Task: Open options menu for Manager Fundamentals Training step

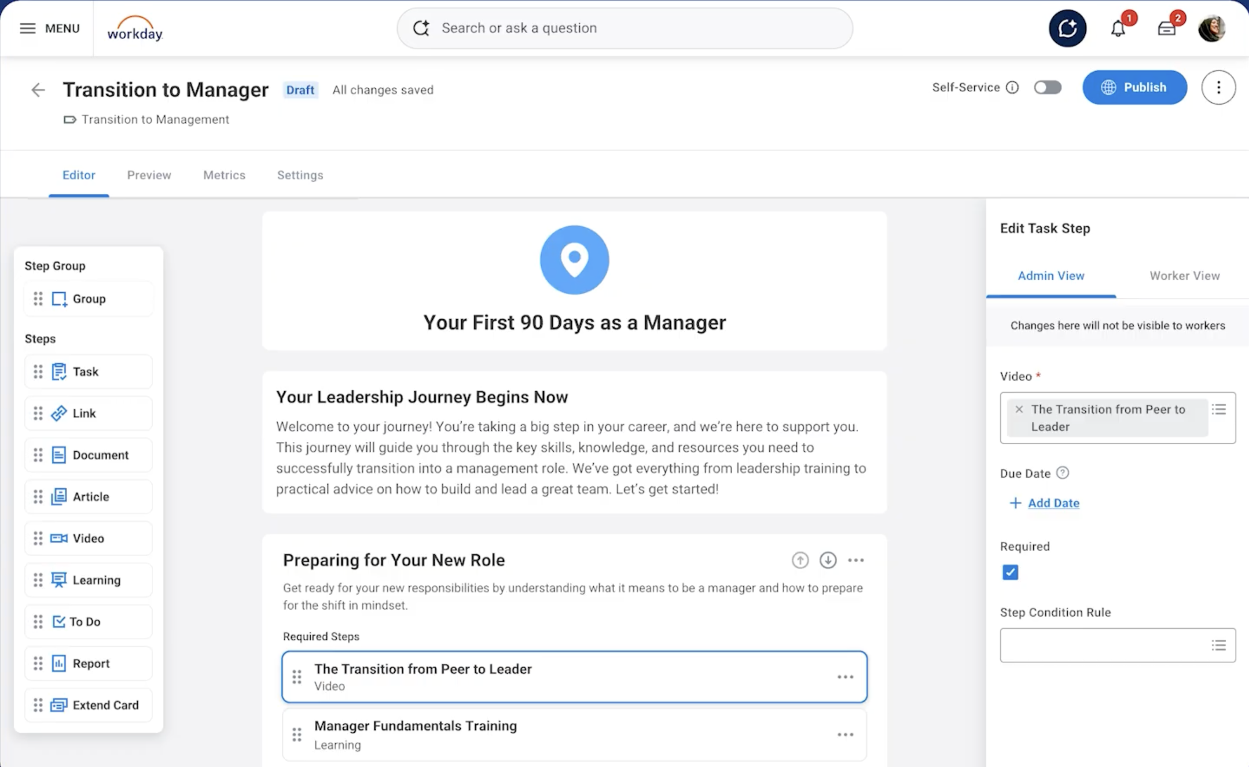Action: coord(845,735)
